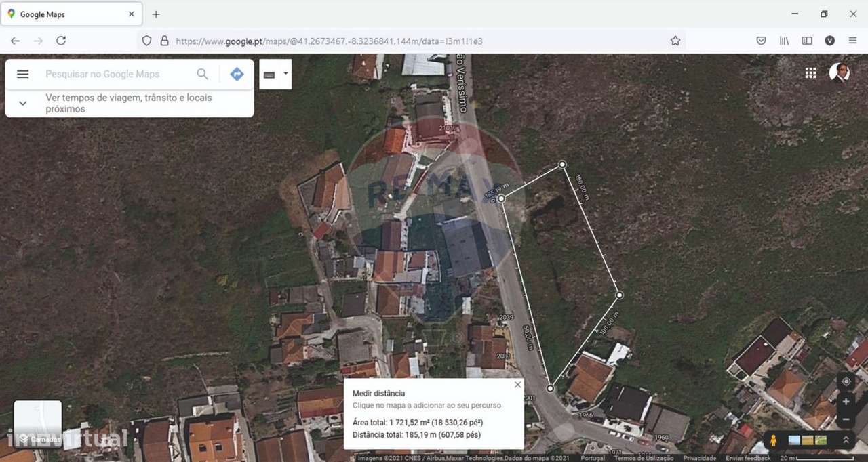
Task: Reload the page
Action: [61, 41]
